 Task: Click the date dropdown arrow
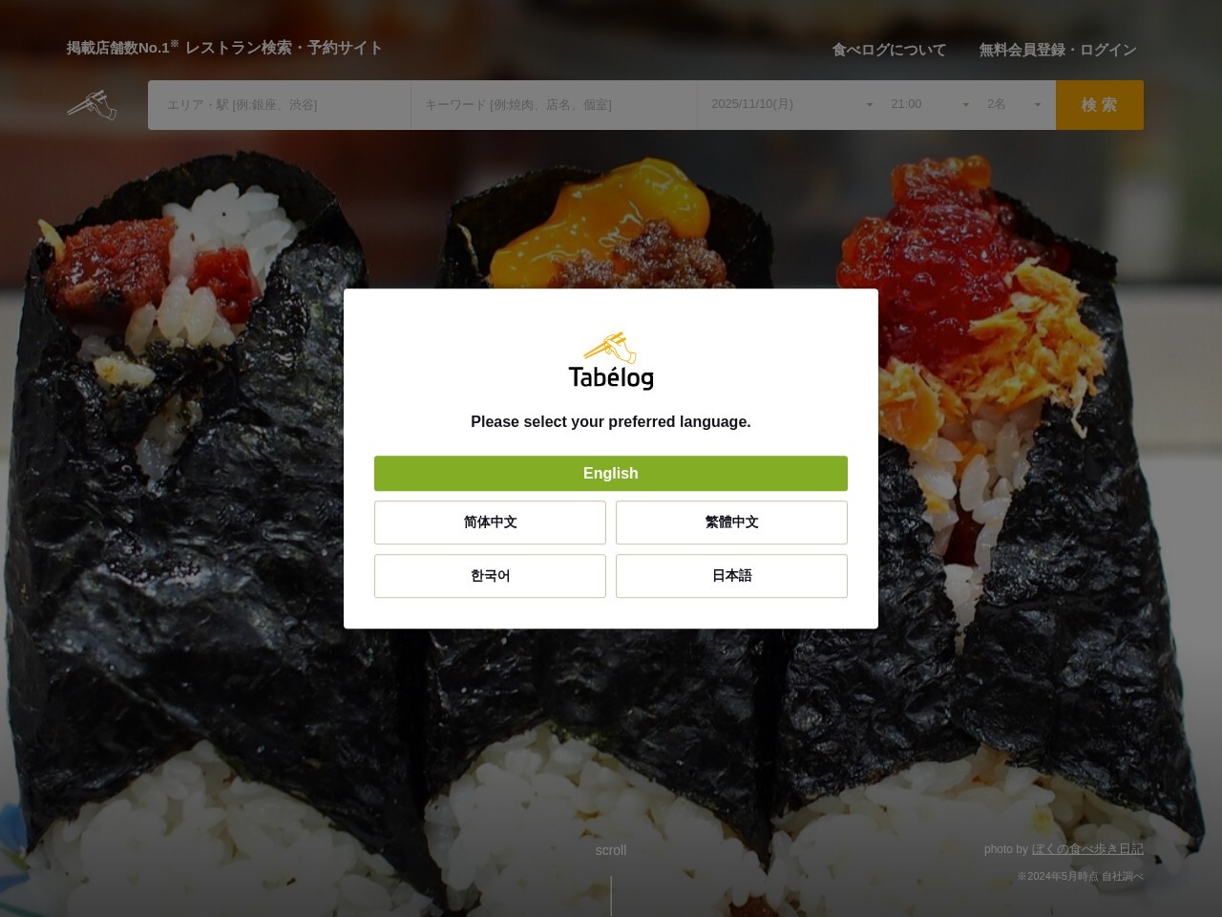[869, 105]
